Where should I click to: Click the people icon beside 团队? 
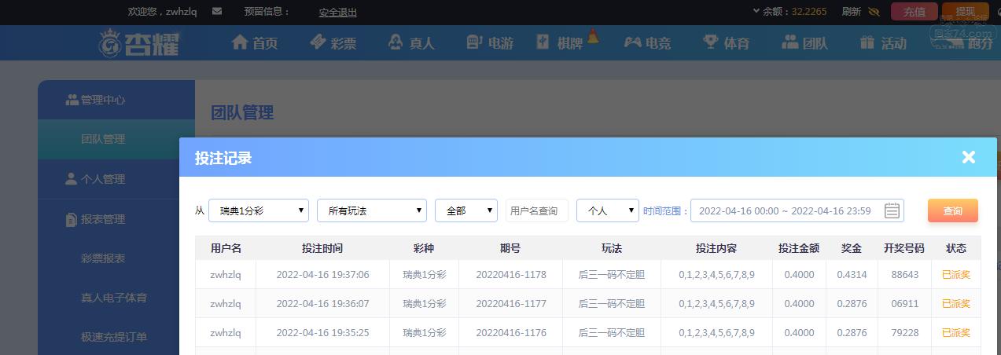(789, 42)
